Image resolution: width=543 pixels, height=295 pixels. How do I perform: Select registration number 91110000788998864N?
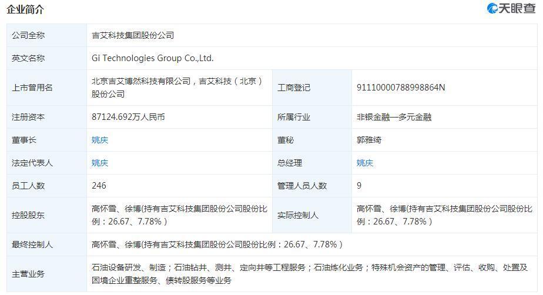pyautogui.click(x=401, y=88)
